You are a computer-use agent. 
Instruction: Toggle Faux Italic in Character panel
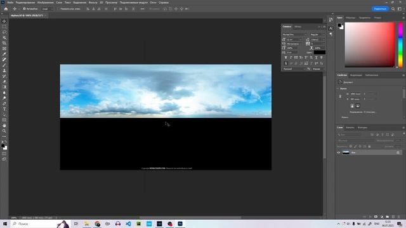[x=291, y=58]
